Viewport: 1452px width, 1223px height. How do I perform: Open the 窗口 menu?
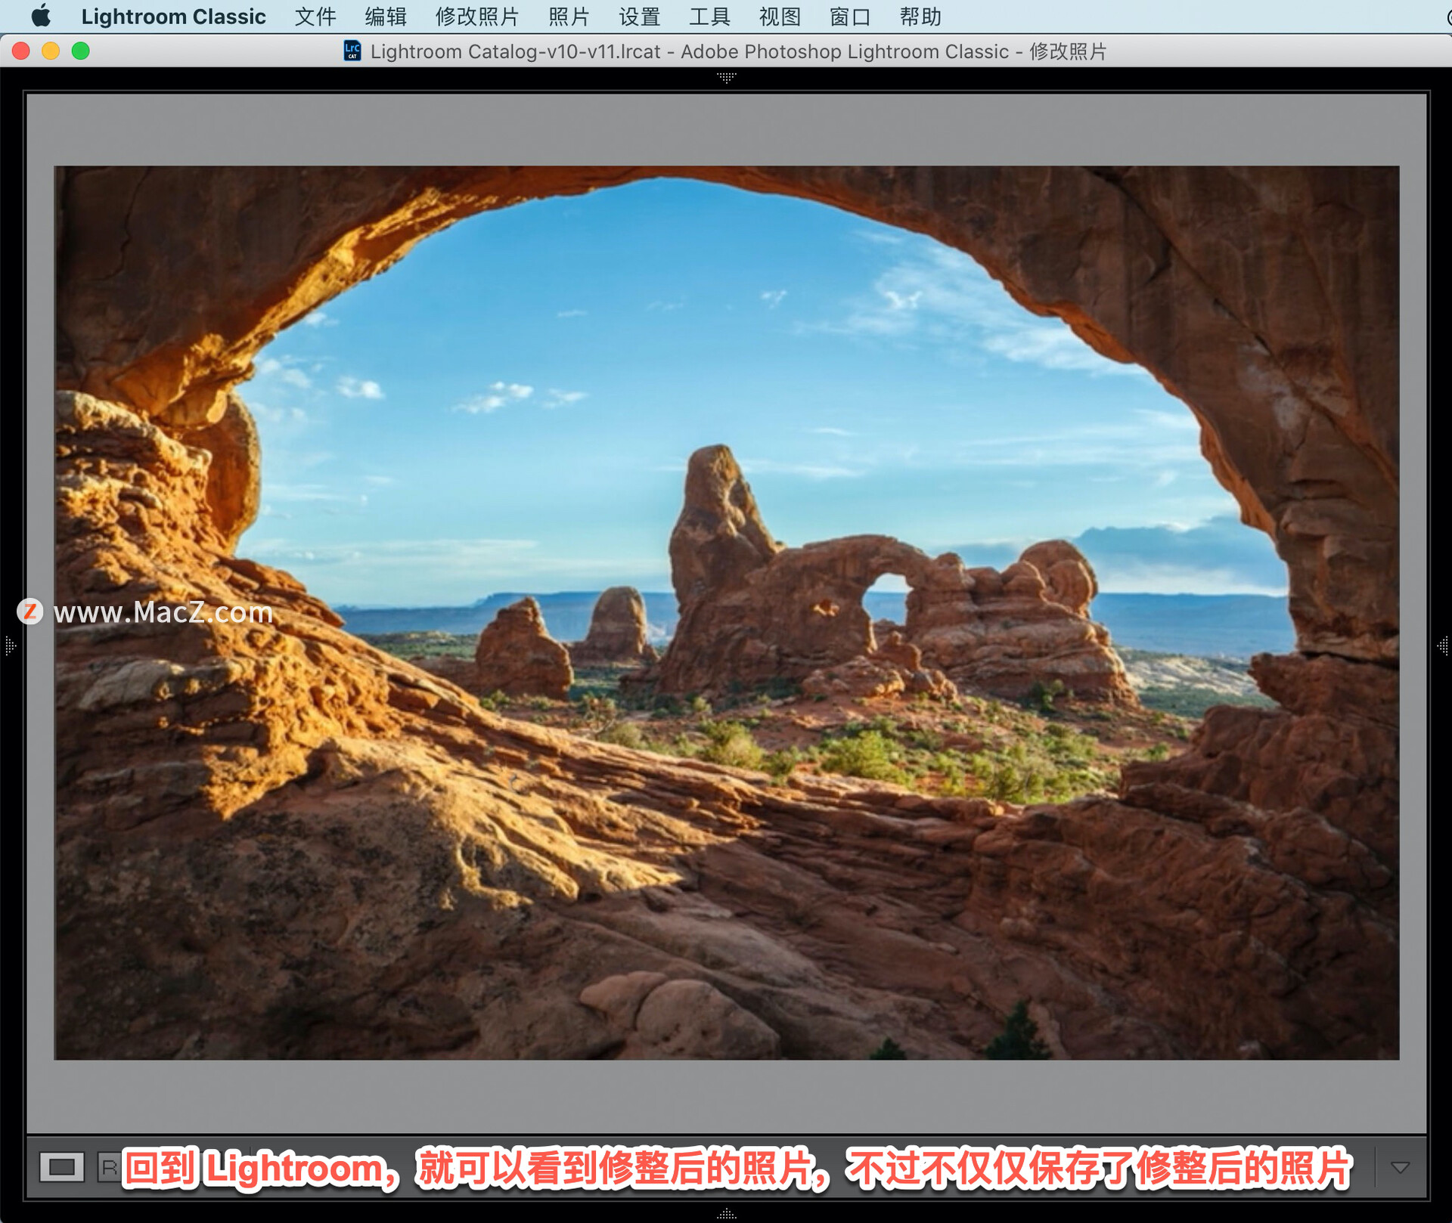tap(850, 16)
